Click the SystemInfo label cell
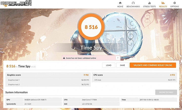Image resolution: width=182 pixels, height=110 pixels. coord(14,104)
